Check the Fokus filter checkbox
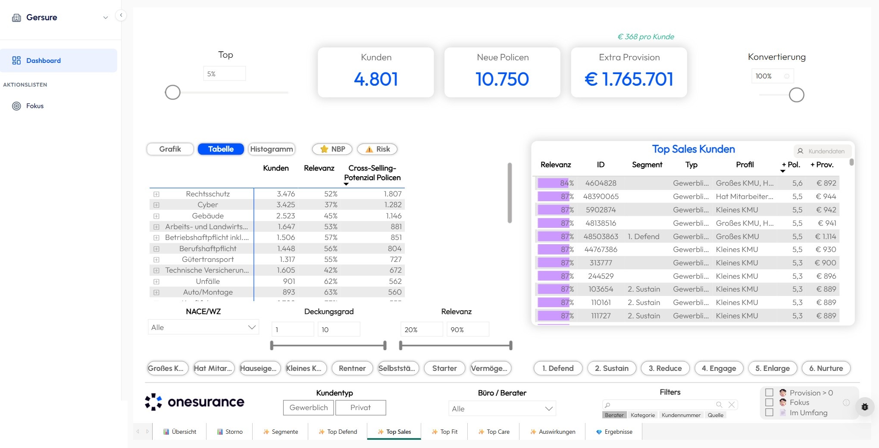This screenshot has width=879, height=448. (769, 402)
